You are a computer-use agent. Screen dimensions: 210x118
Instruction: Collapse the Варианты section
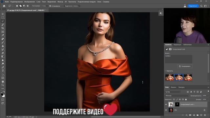(x=165, y=71)
